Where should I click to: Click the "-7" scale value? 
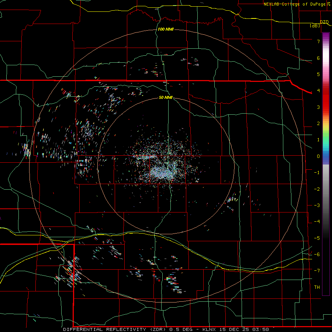pos(317,271)
